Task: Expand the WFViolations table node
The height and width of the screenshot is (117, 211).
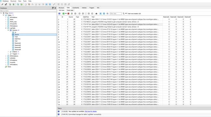Action: pos(6,64)
